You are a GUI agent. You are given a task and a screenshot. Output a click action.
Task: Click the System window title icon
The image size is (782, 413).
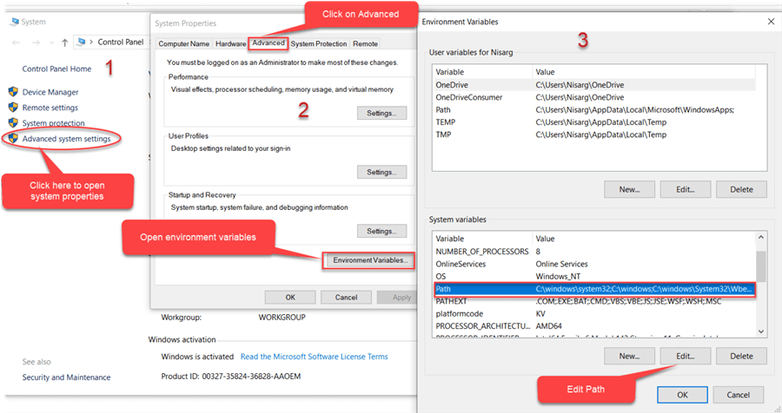pos(15,22)
